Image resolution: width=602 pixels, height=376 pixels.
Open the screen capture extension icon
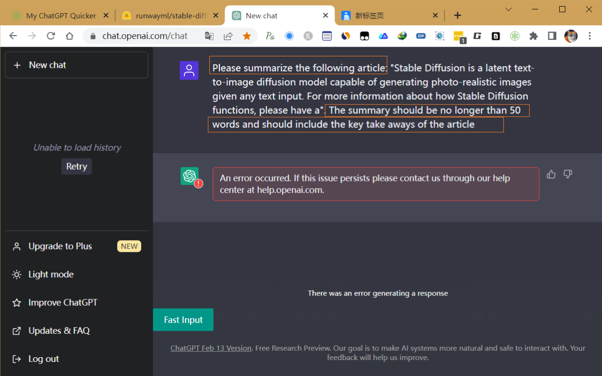(x=440, y=36)
